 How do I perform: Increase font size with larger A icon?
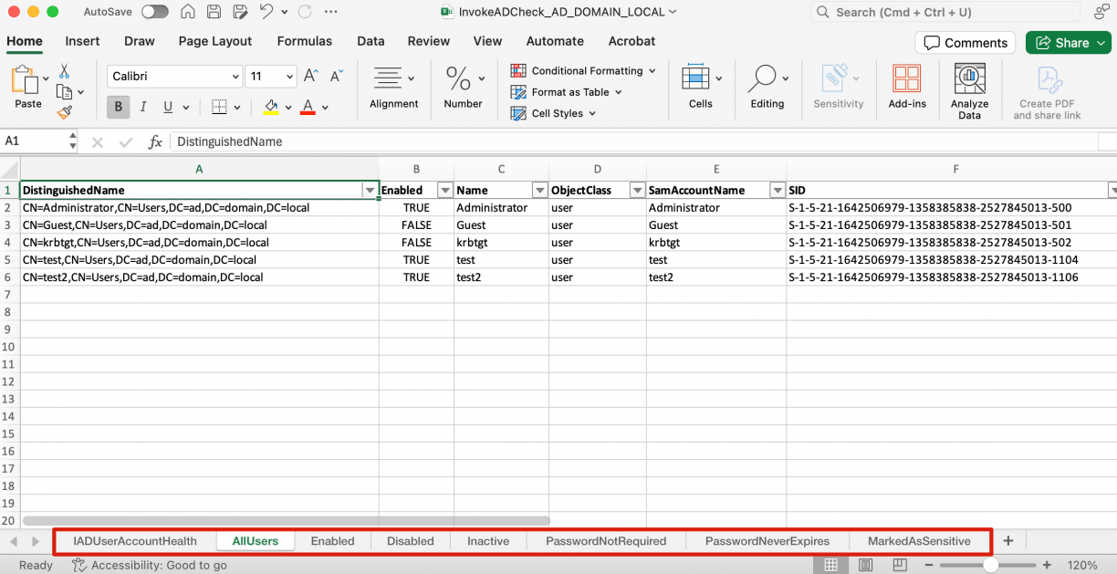pos(311,77)
